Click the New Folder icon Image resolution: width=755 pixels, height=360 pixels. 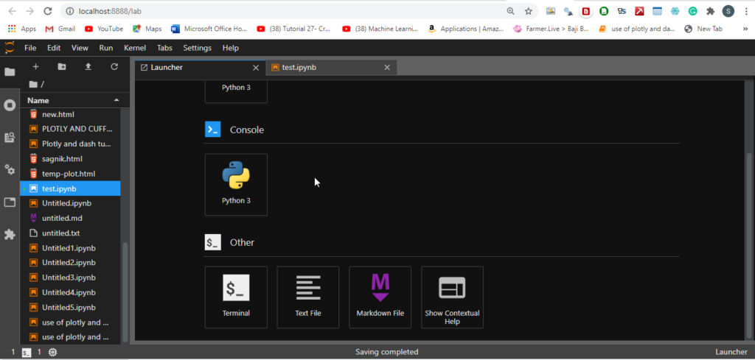[62, 67]
